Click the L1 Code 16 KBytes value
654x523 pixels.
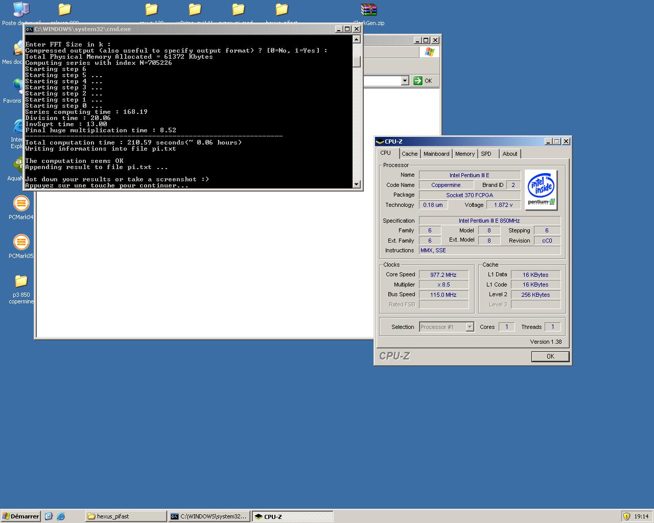[535, 284]
